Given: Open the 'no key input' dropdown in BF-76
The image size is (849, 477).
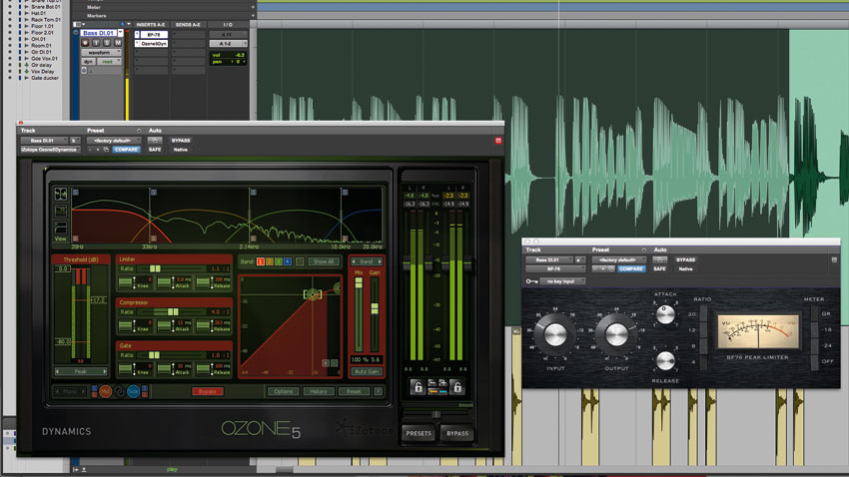Looking at the screenshot, I should (x=562, y=281).
